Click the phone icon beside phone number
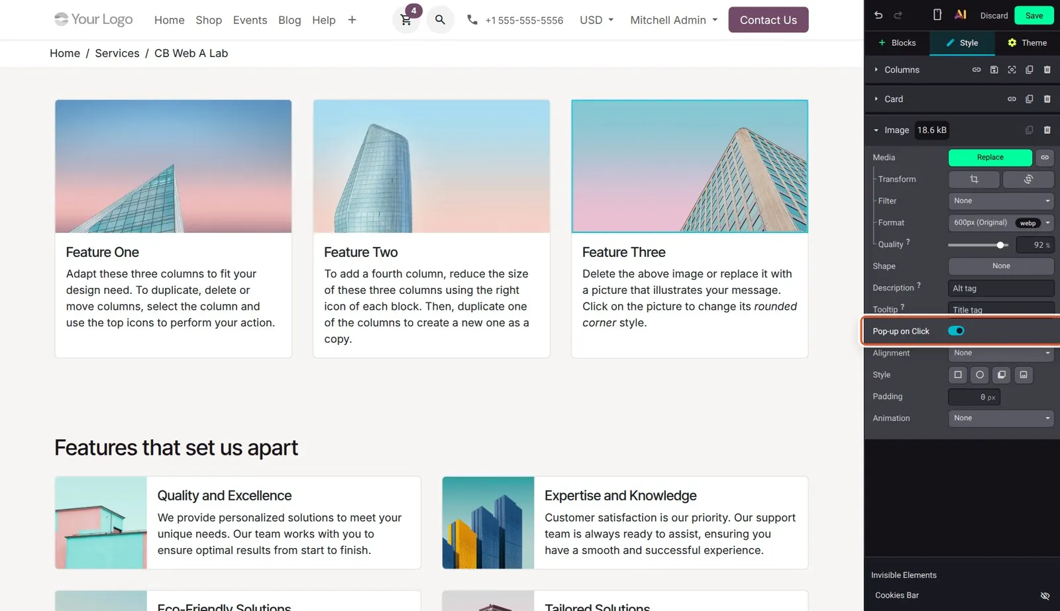Image resolution: width=1060 pixels, height=611 pixels. click(472, 20)
